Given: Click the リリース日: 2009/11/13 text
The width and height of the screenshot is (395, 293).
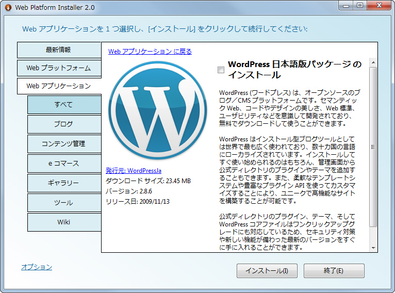Looking at the screenshot, I should (x=138, y=202).
